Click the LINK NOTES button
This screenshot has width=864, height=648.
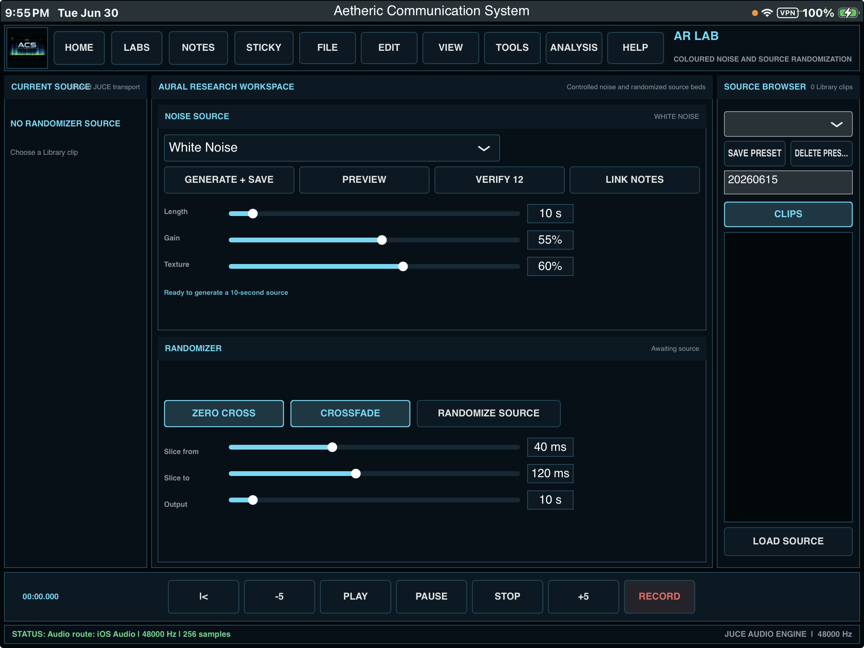point(635,180)
